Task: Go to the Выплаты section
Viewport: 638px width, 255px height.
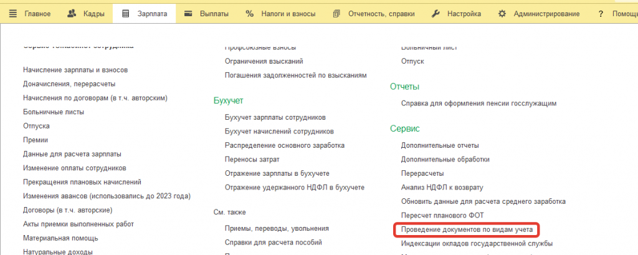Action: 214,14
